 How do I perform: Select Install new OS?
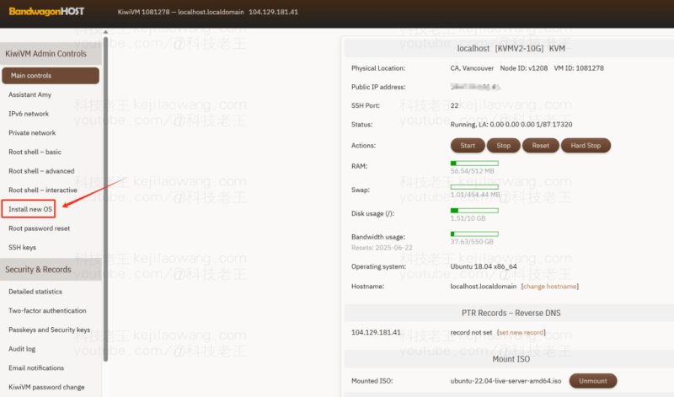click(x=30, y=209)
